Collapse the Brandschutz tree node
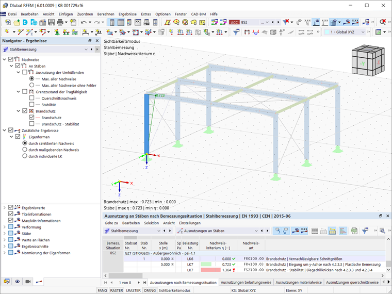The height and width of the screenshot is (294, 392). (18, 111)
